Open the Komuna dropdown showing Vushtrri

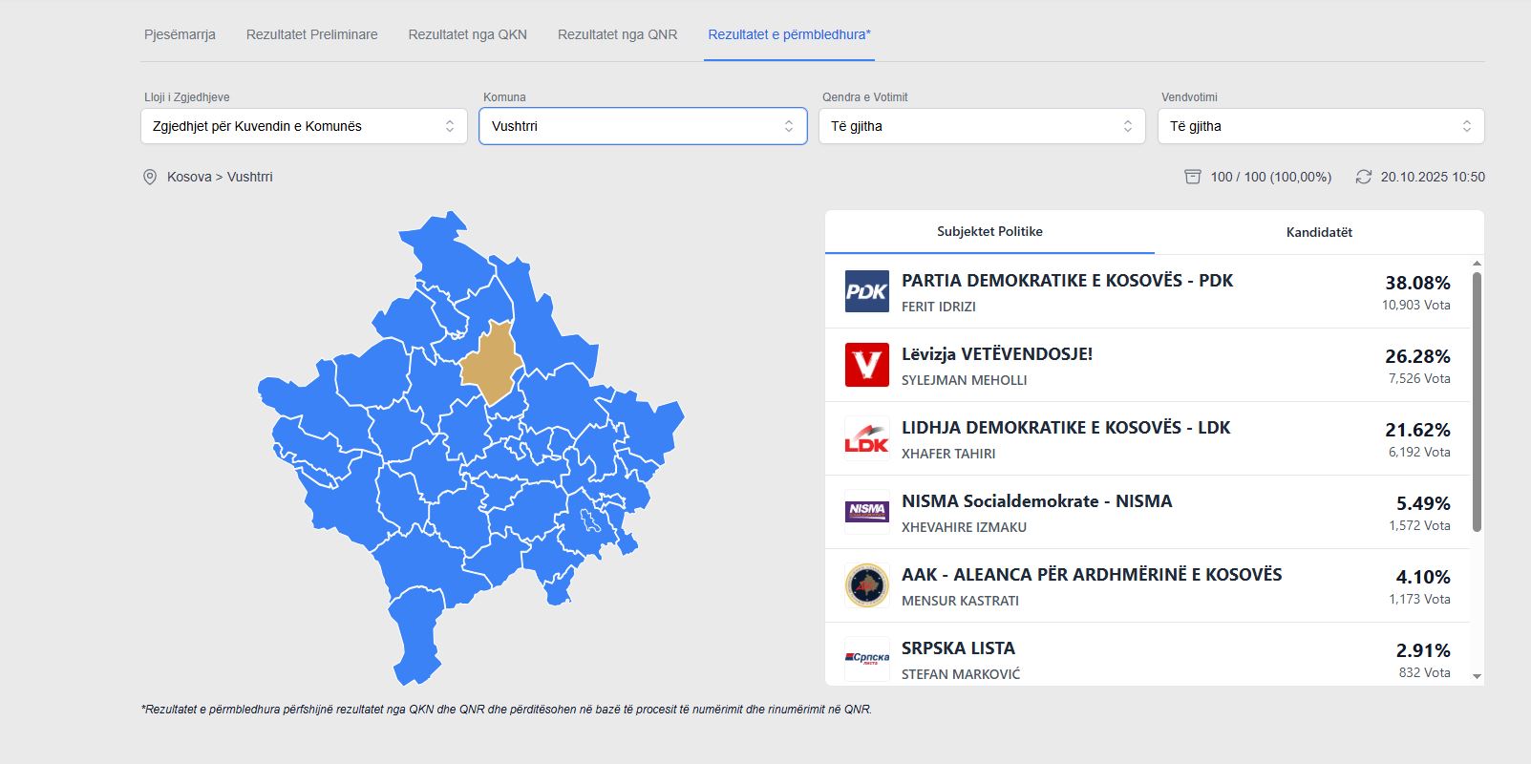coord(643,126)
